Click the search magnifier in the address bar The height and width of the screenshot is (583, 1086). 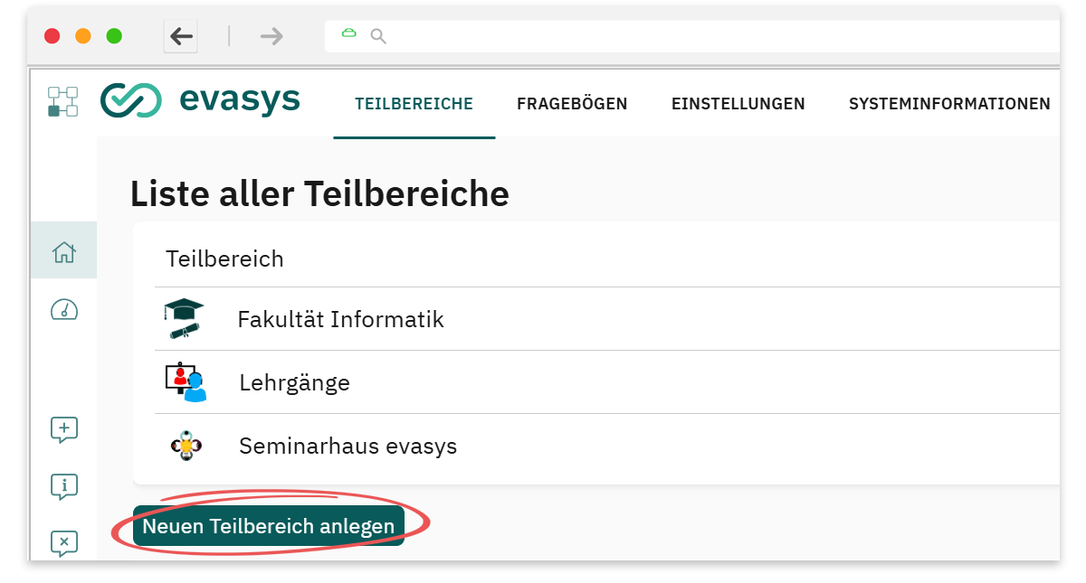pyautogui.click(x=377, y=36)
